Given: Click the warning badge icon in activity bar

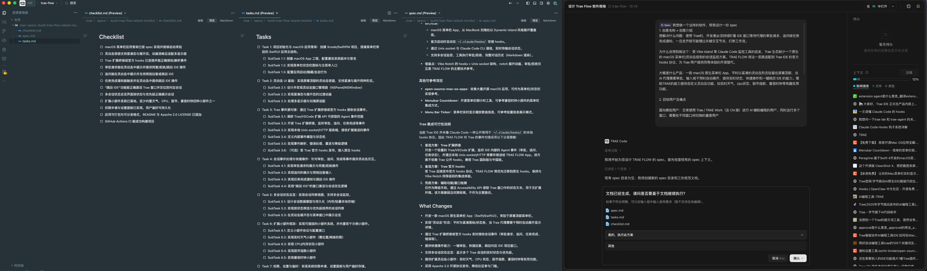Looking at the screenshot, I should pos(4,72).
